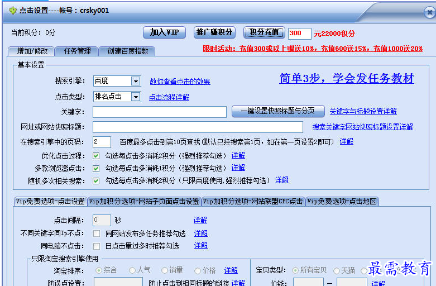This screenshot has width=436, height=286.
Task: Switch to the 创建百度指数 tab
Action: [x=127, y=51]
